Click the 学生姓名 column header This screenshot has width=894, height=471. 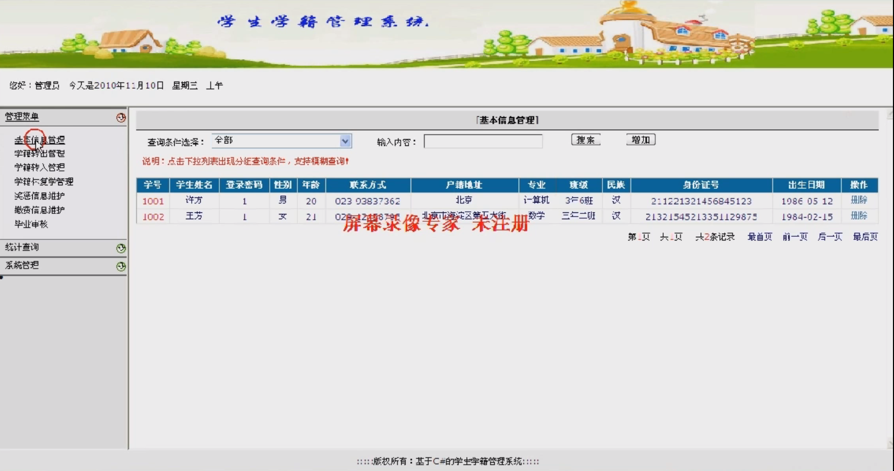194,185
